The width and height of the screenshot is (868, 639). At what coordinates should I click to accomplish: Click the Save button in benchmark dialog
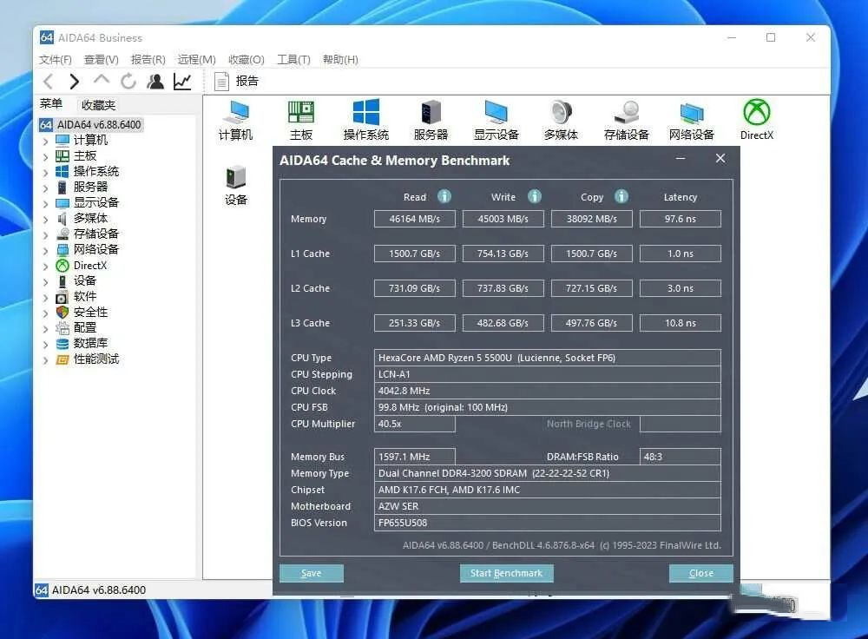(311, 573)
